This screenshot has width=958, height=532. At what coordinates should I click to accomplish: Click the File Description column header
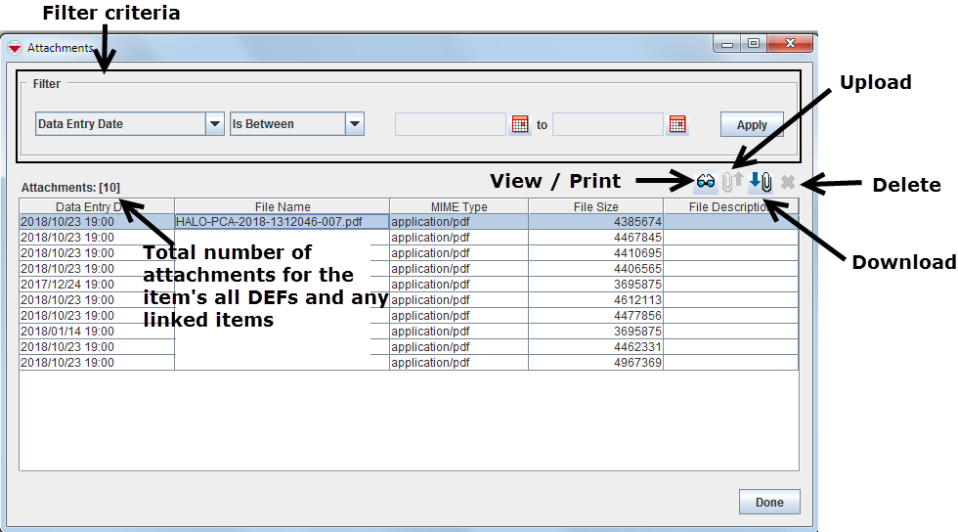pyautogui.click(x=730, y=206)
